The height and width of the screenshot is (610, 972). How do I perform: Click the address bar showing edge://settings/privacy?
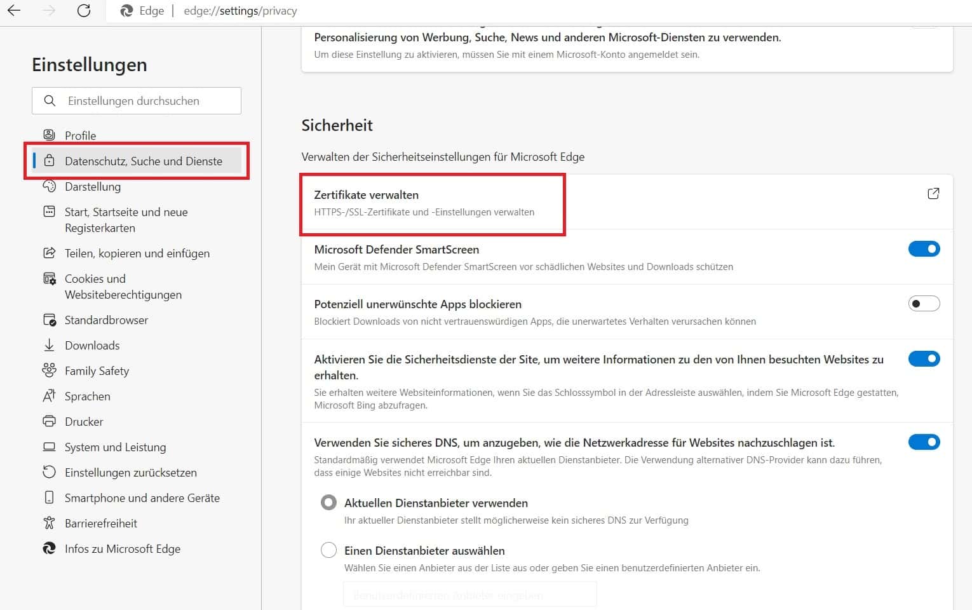tap(240, 11)
